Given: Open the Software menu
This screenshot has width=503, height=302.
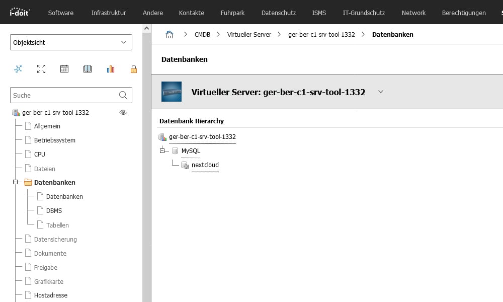Looking at the screenshot, I should (x=61, y=13).
